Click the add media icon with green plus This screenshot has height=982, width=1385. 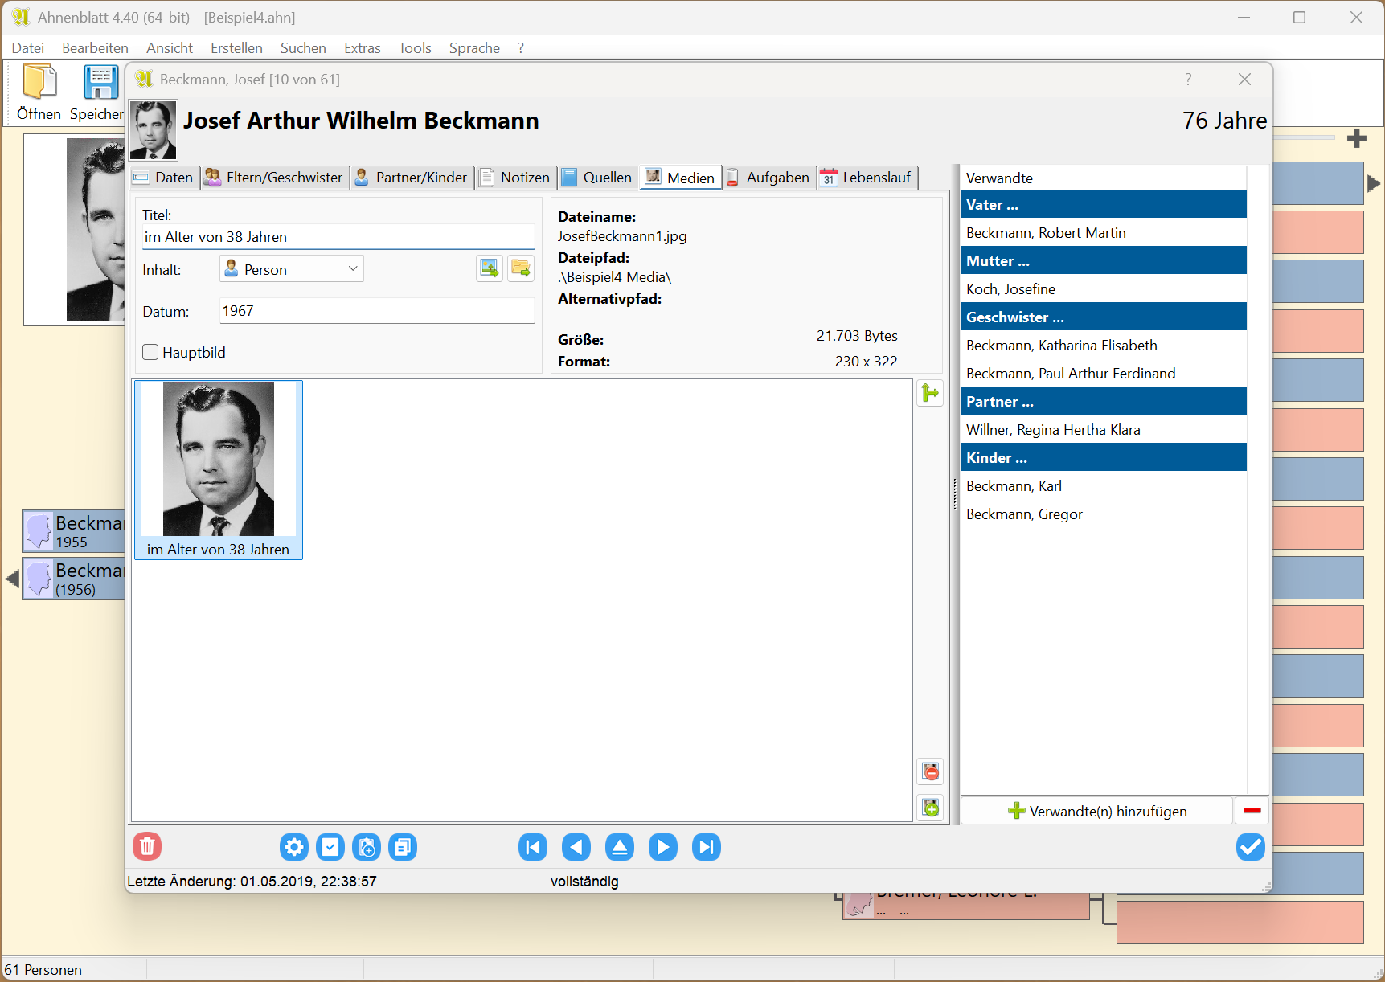[931, 808]
